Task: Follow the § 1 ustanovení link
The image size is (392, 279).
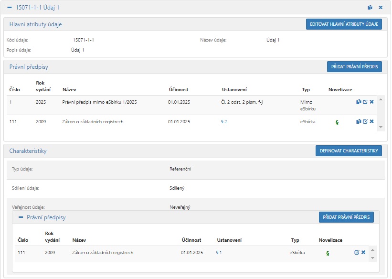Action: click(x=219, y=252)
